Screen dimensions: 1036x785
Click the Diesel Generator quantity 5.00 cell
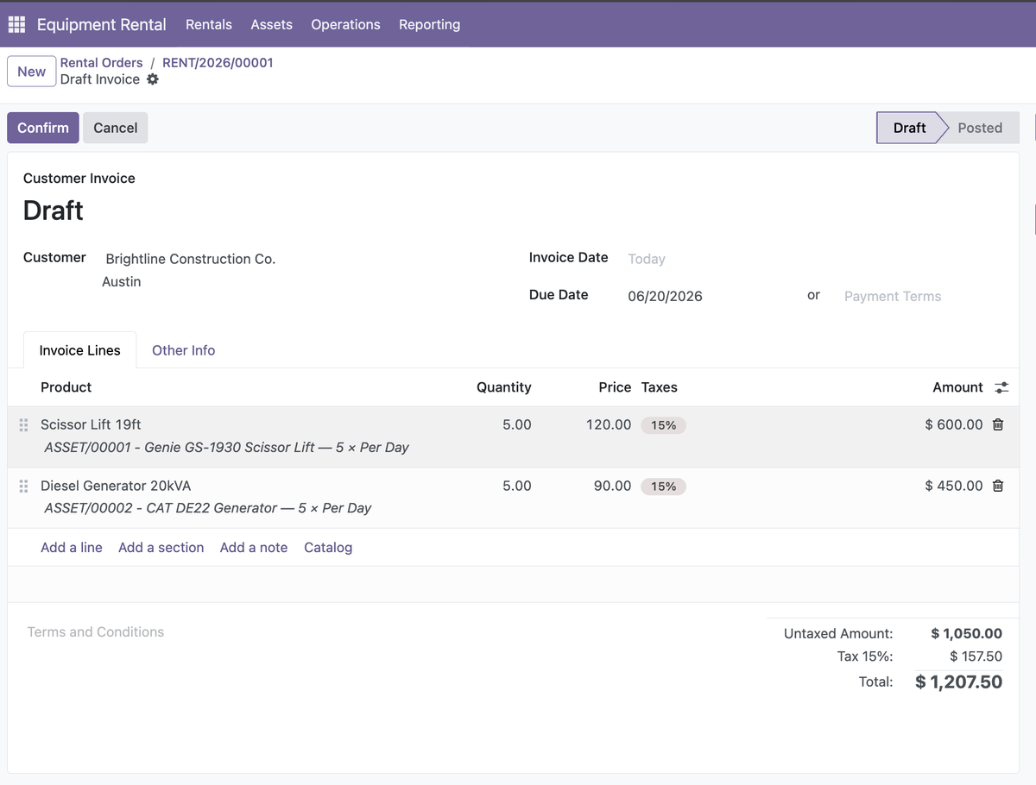517,486
